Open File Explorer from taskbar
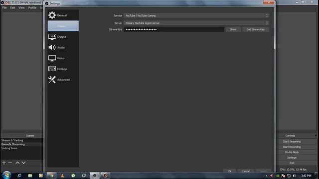Viewport: 319px width, 179px height. pyautogui.click(x=30, y=176)
